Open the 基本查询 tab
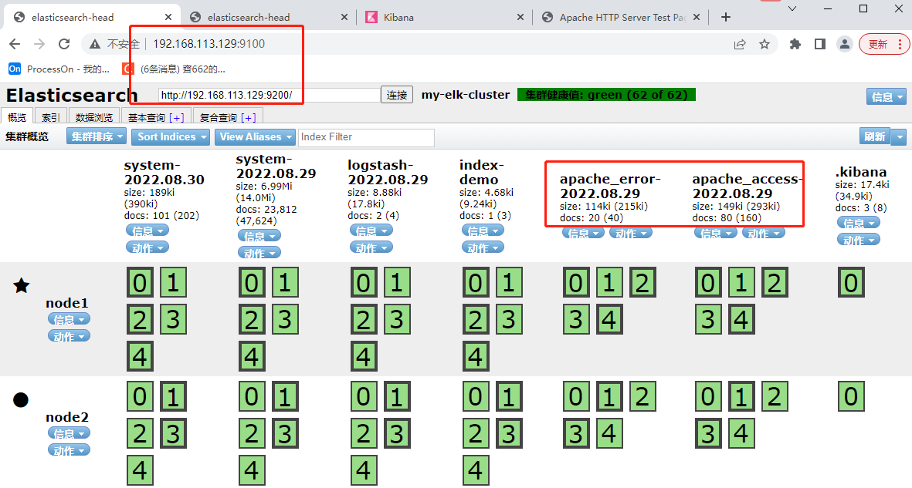The image size is (912, 488). pyautogui.click(x=147, y=117)
